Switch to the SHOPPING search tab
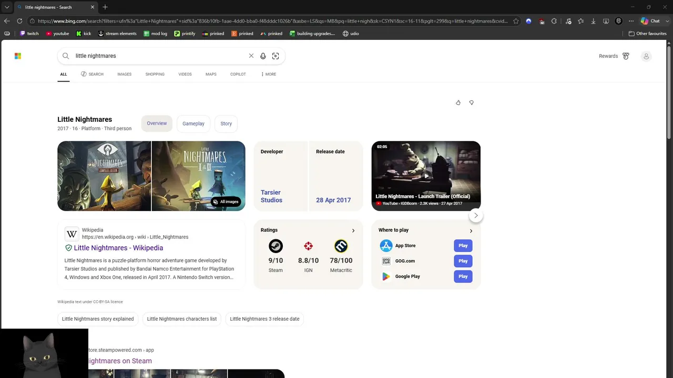This screenshot has height=378, width=673. 155,74
